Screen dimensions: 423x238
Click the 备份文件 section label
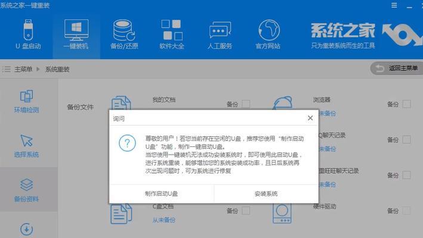point(80,107)
